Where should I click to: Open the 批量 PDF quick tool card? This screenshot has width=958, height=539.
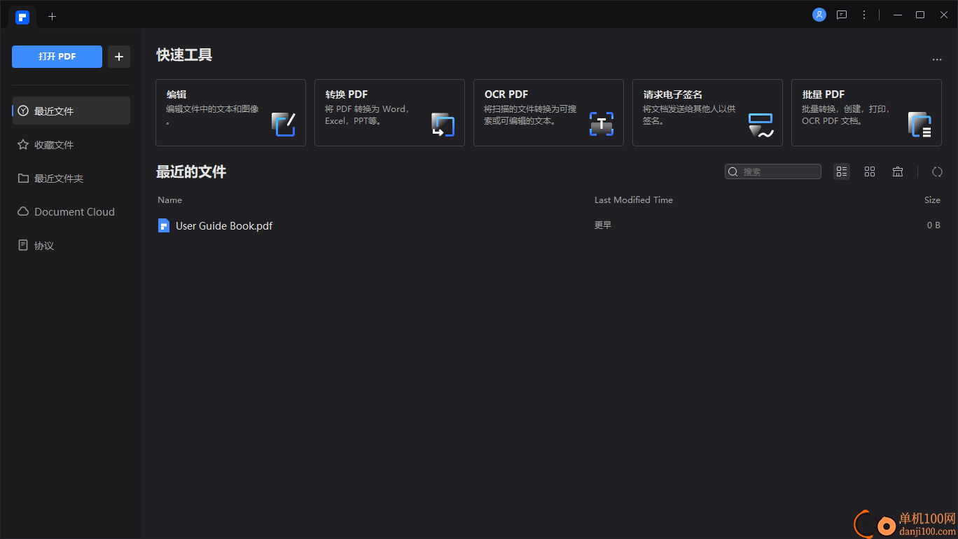(x=866, y=113)
